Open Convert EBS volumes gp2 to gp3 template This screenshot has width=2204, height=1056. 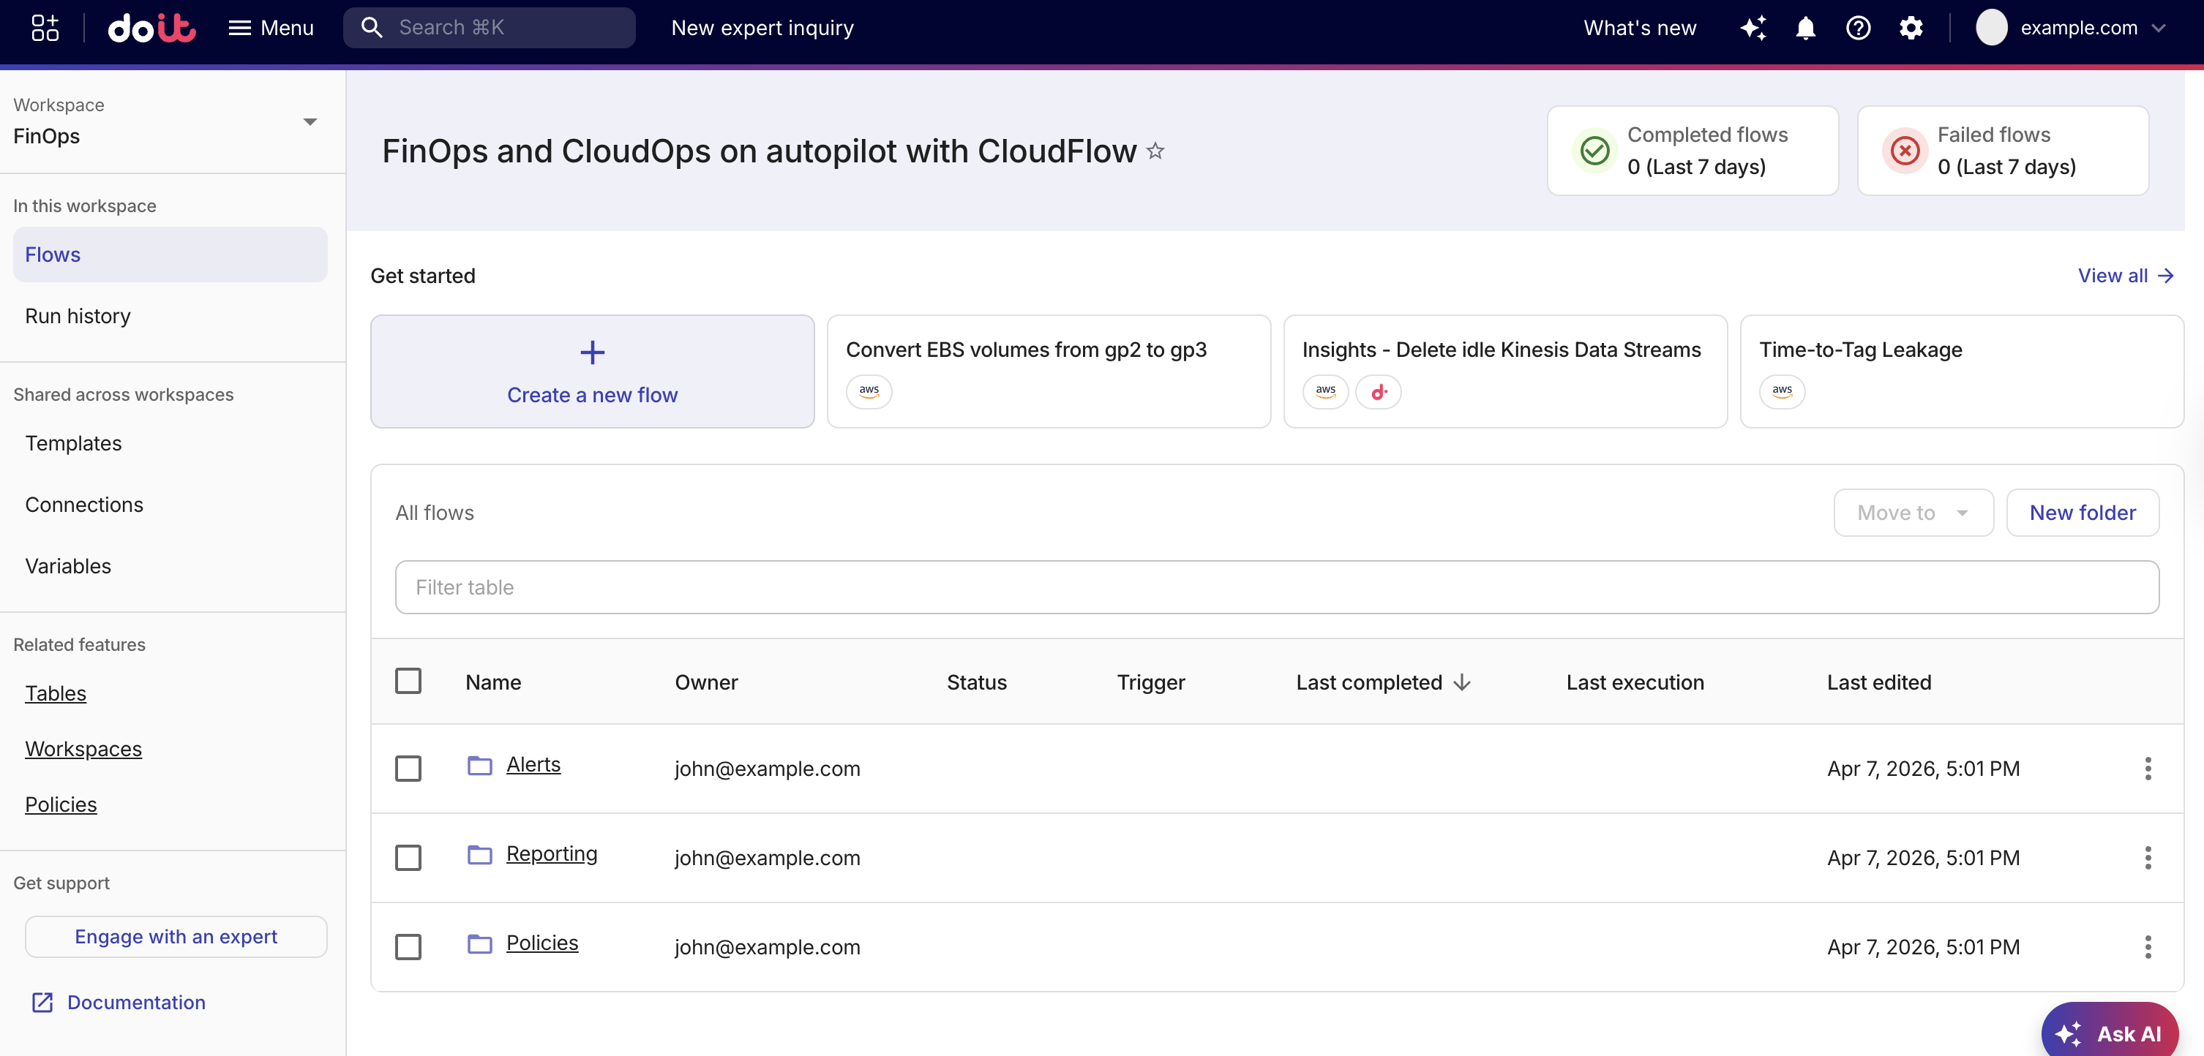(1048, 371)
